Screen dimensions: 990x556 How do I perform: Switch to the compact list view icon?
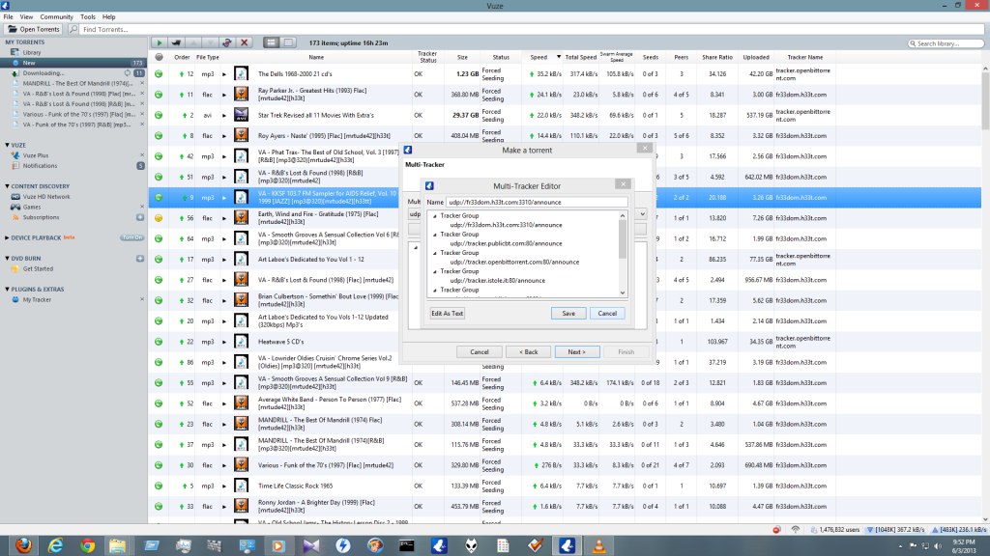(272, 42)
